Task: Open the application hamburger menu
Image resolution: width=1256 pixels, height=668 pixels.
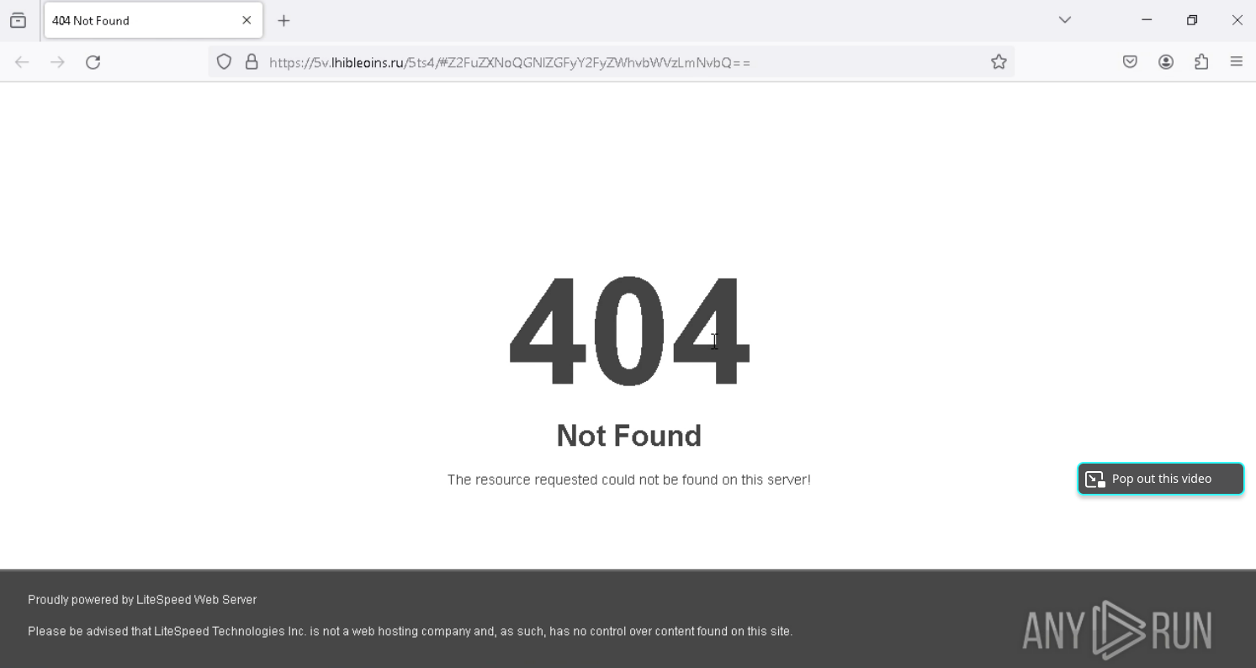Action: coord(1236,62)
